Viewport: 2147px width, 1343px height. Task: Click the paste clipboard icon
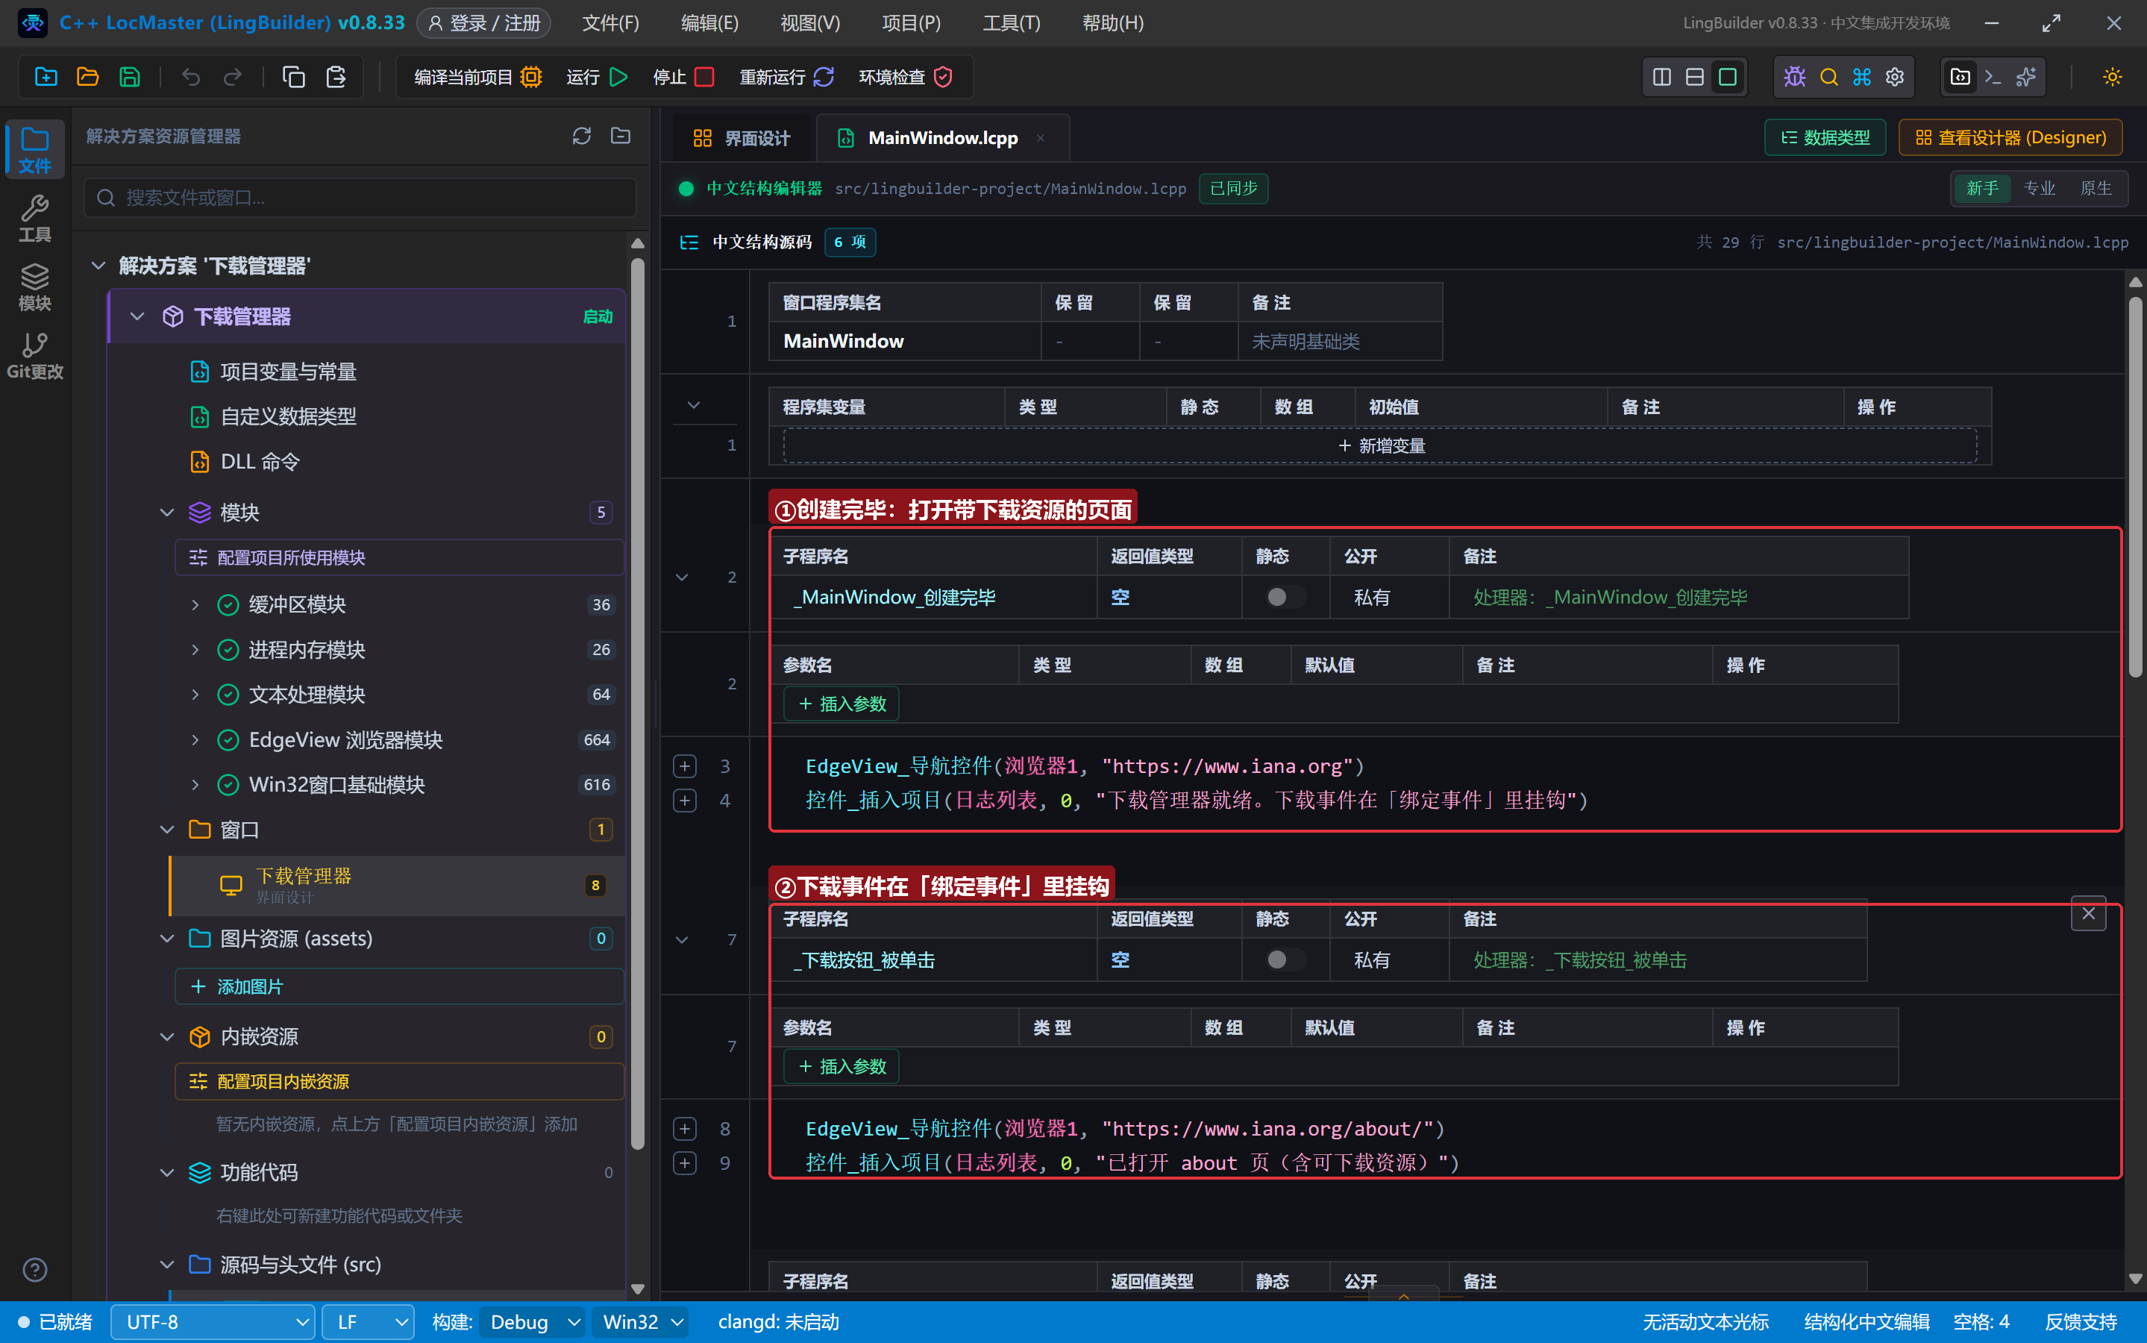[x=336, y=78]
